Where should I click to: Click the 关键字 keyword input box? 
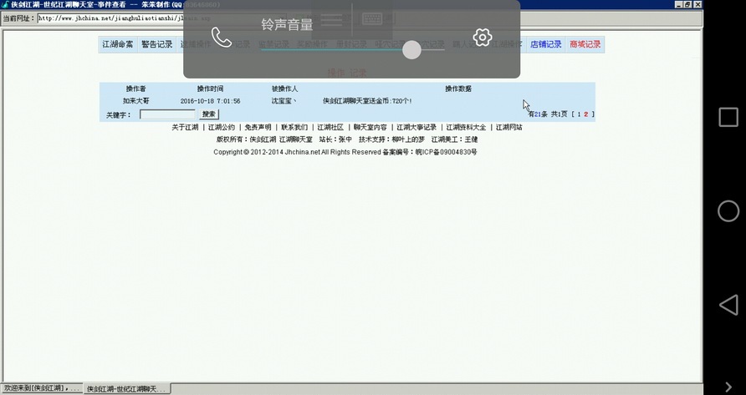click(167, 114)
